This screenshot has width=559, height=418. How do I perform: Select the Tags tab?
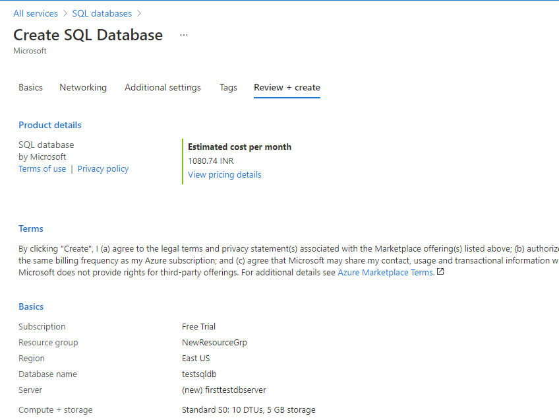click(228, 88)
